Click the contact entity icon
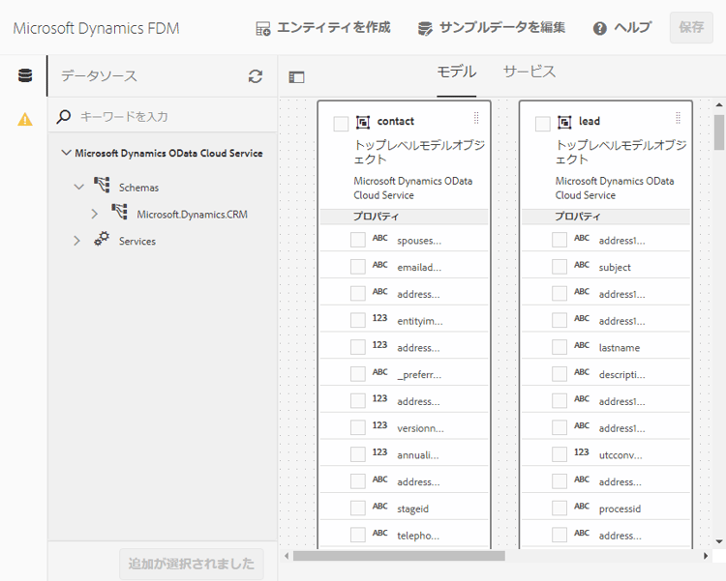Viewport: 726px width, 581px height. click(363, 122)
